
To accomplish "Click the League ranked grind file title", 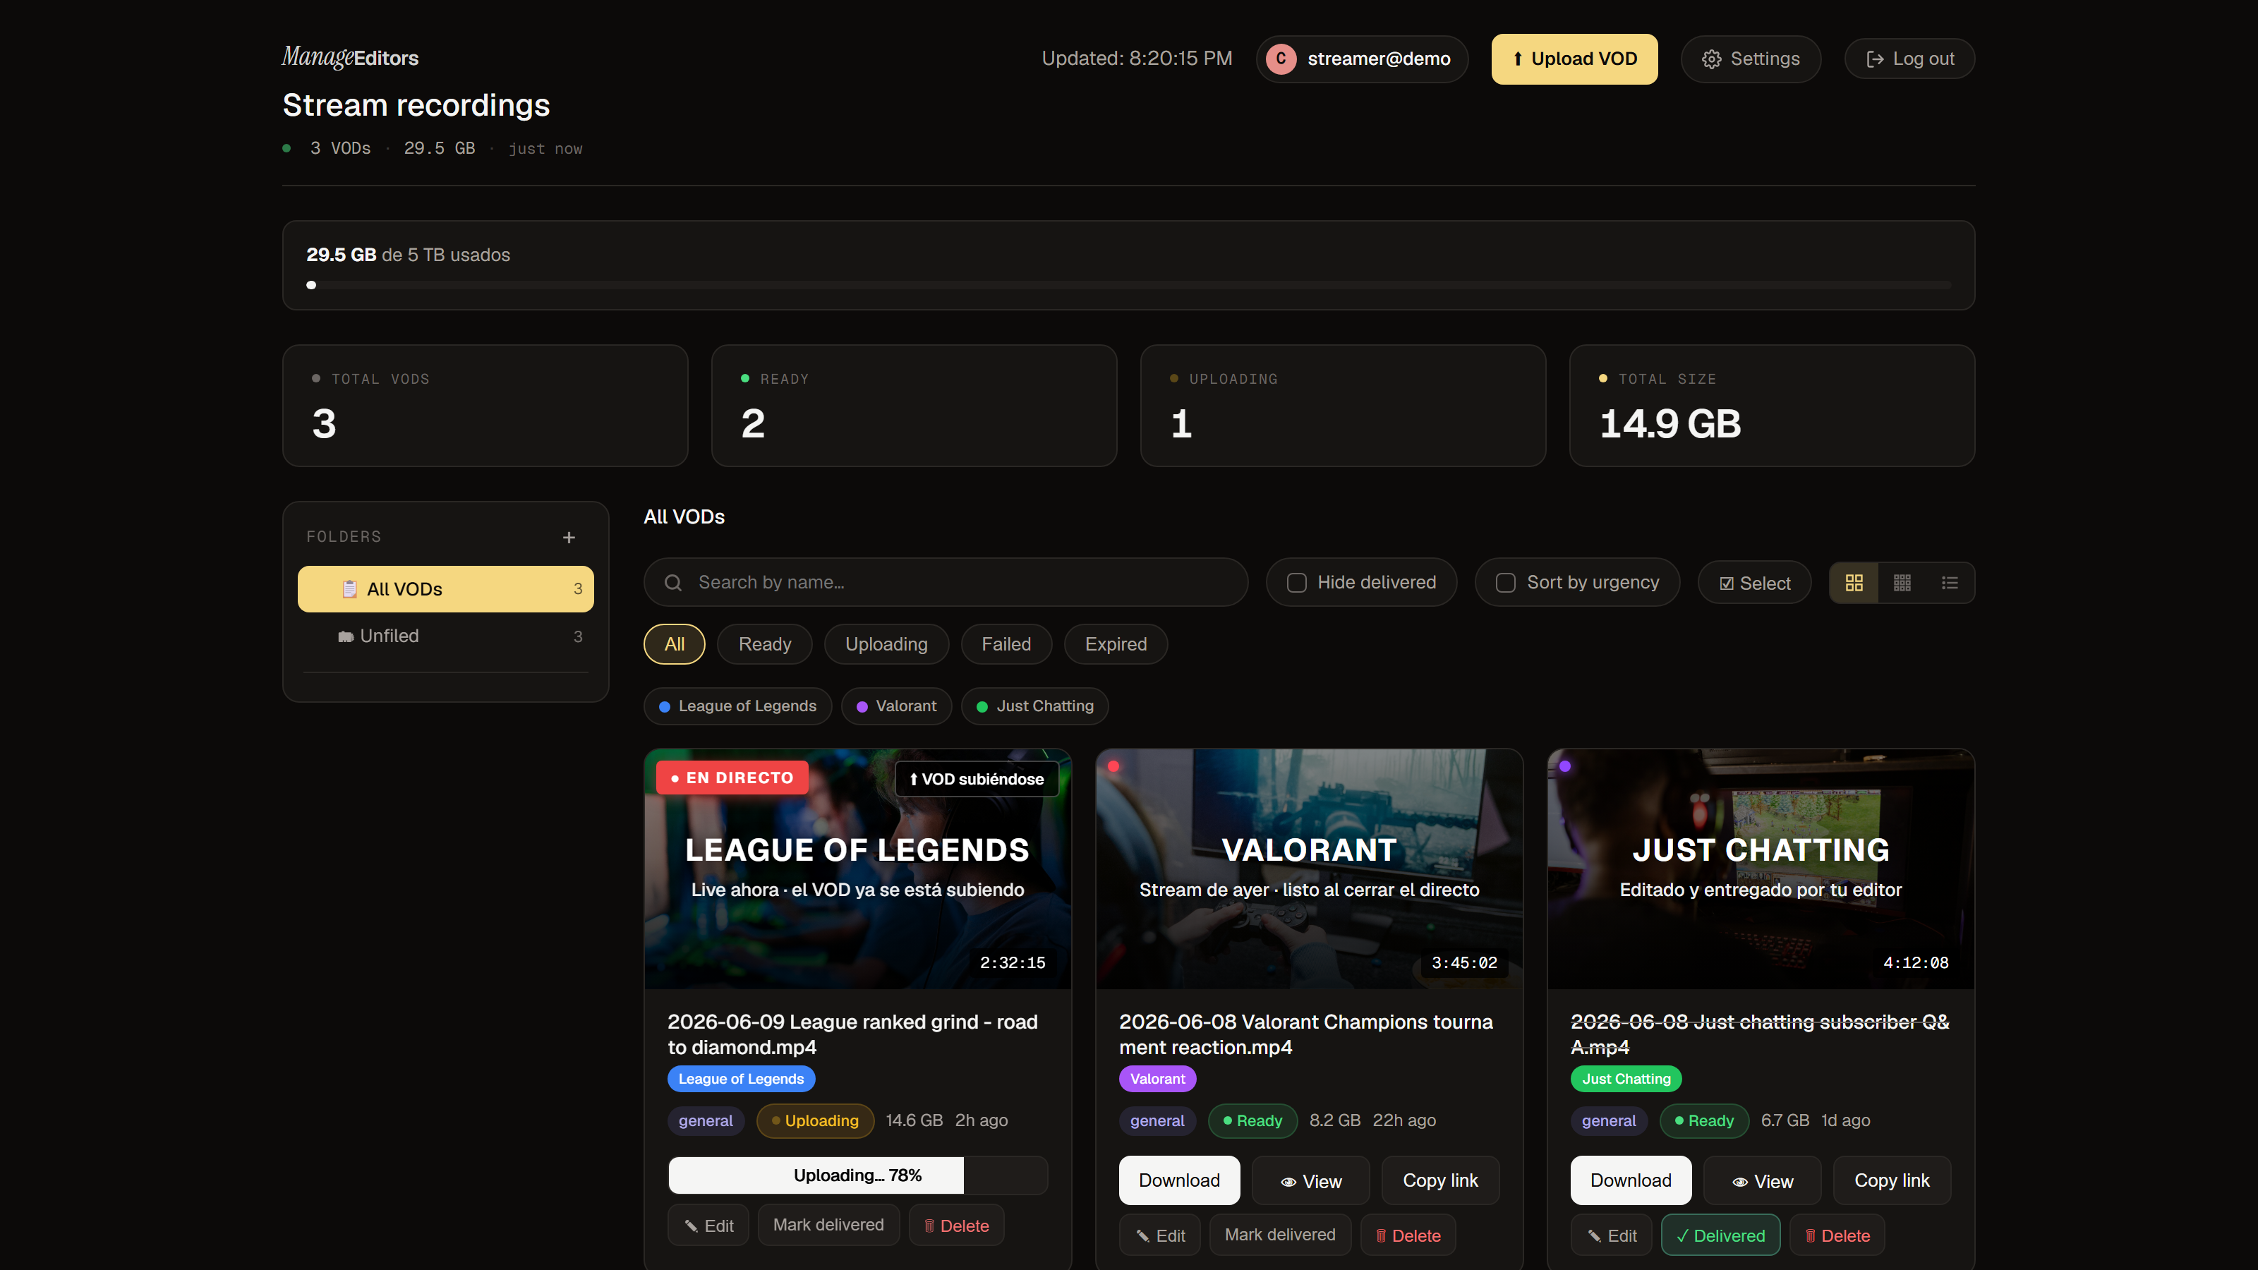I will pos(853,1034).
